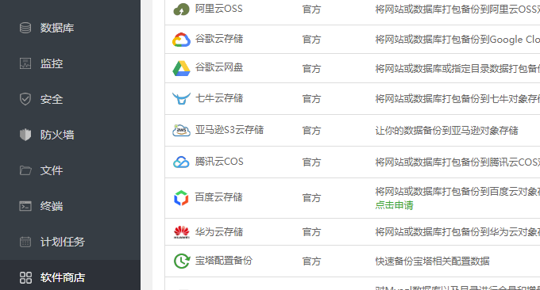Open the 阿里云OSS plugin name
This screenshot has height=290, width=540.
[x=218, y=9]
